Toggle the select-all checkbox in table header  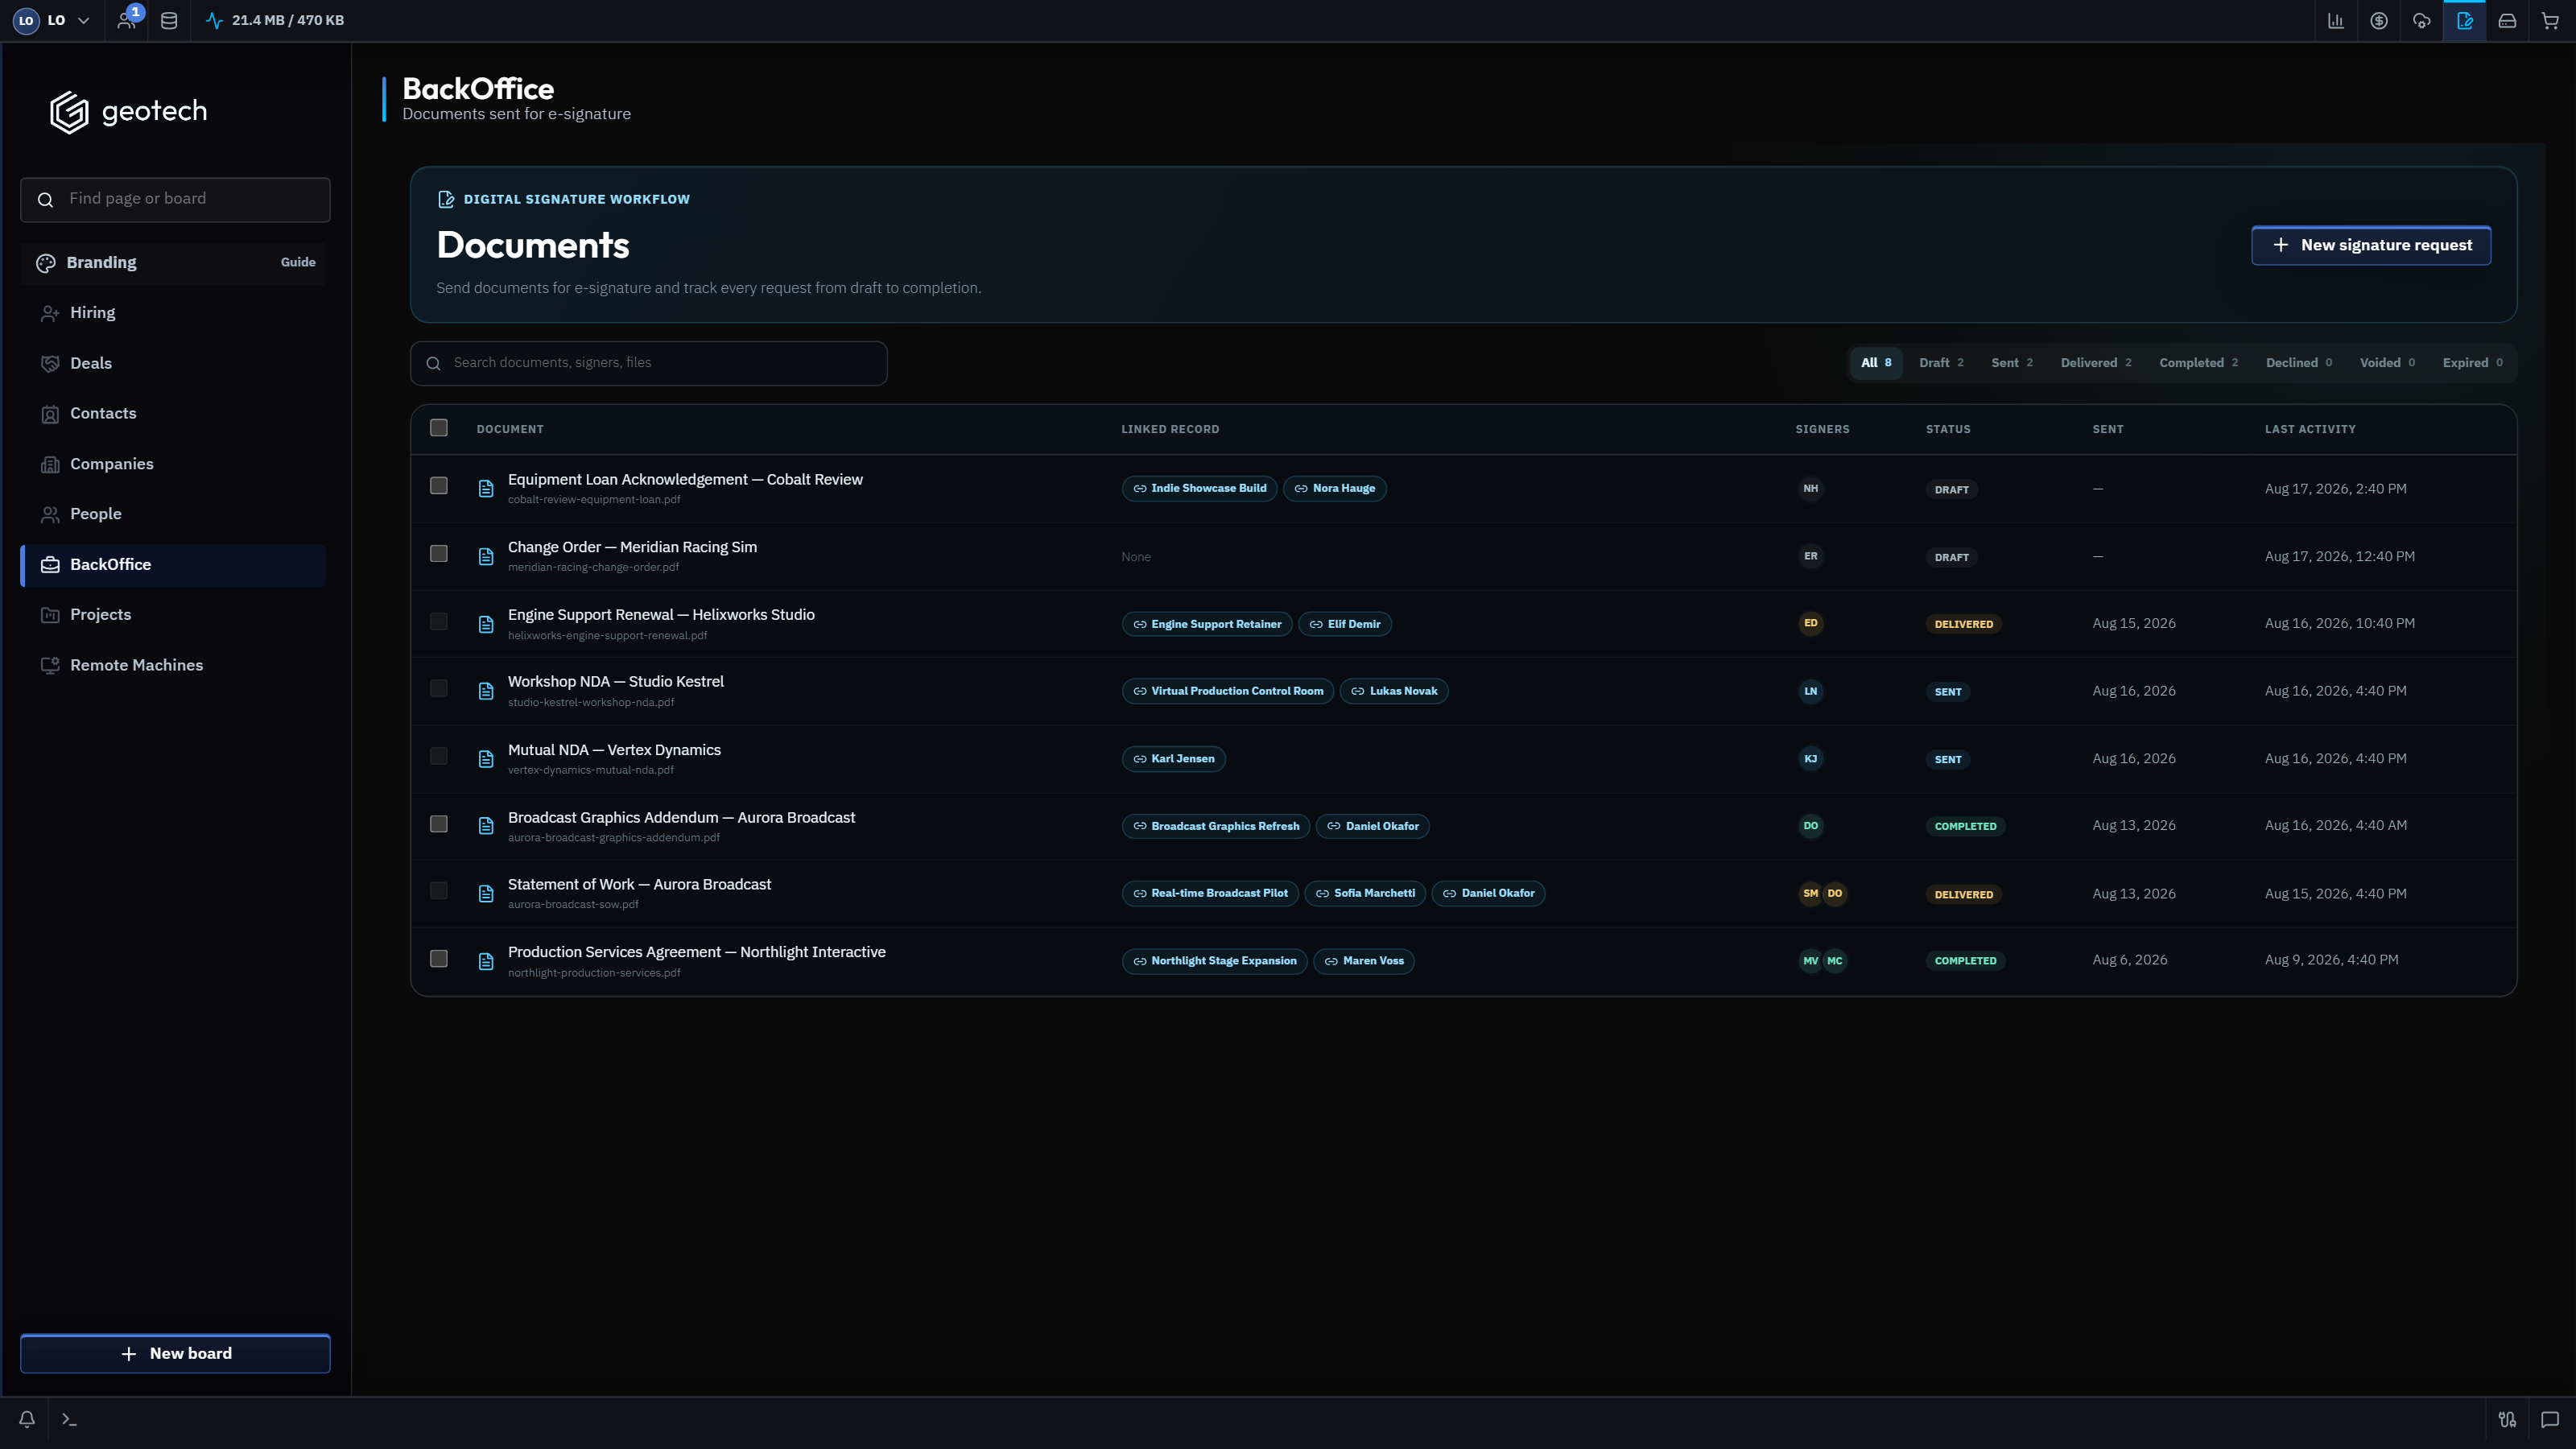439,428
